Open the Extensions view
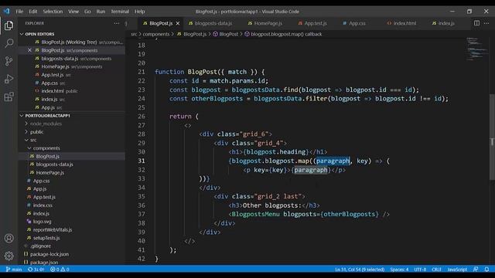The height and width of the screenshot is (278, 495). click(x=9, y=97)
